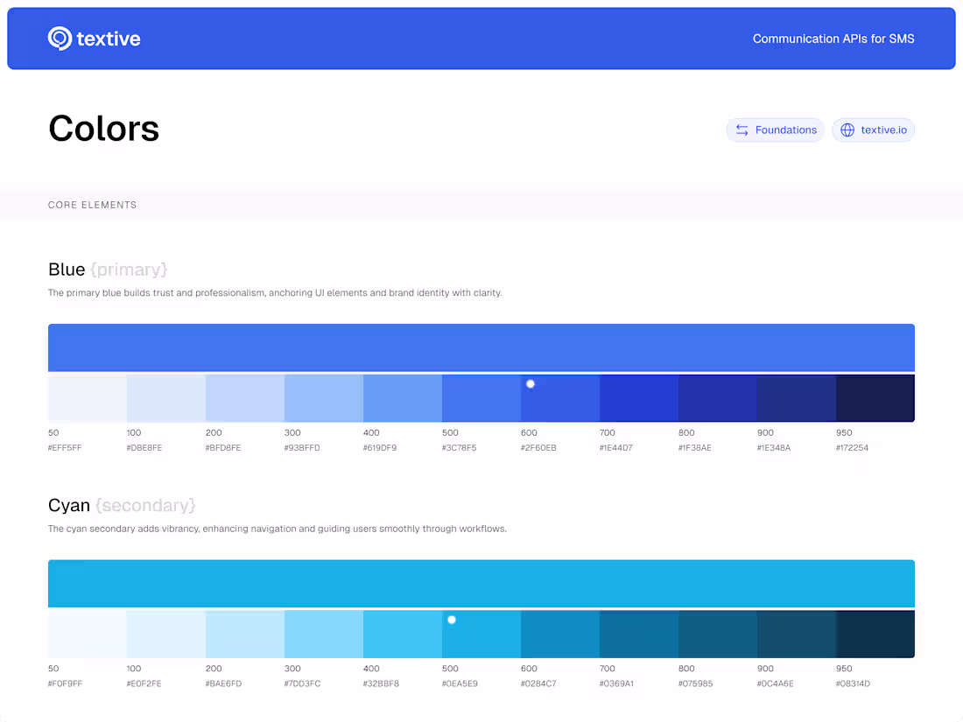The width and height of the screenshot is (963, 722).
Task: Visit the textive.io website link
Action: pos(873,130)
